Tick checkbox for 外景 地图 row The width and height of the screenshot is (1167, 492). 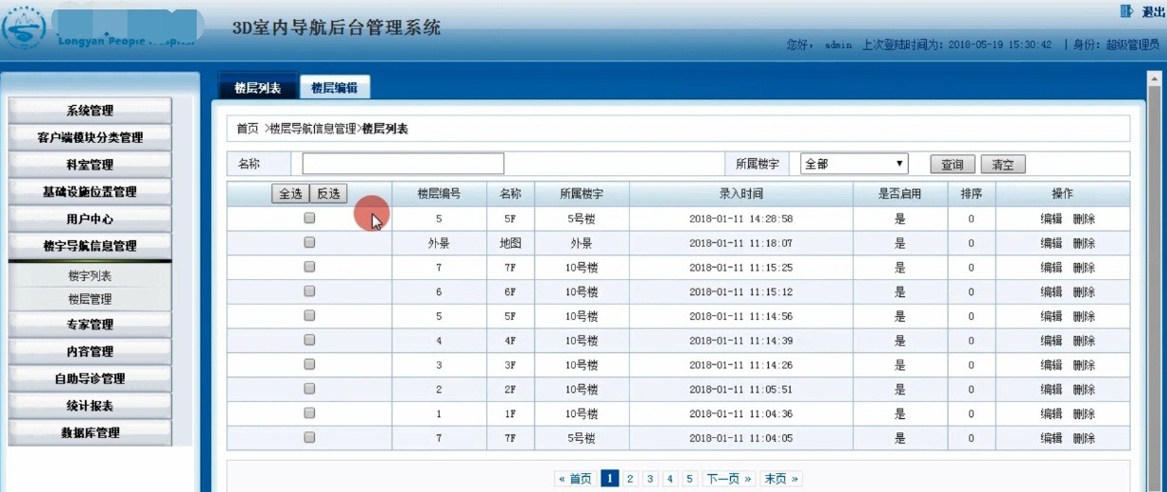click(x=309, y=242)
